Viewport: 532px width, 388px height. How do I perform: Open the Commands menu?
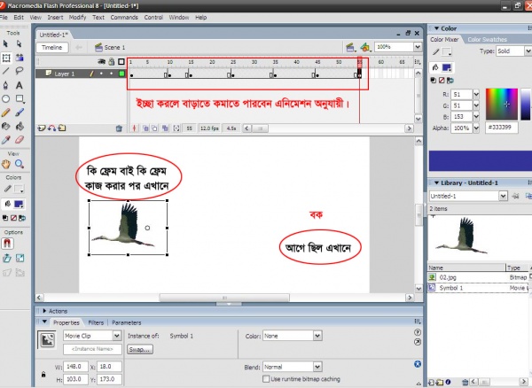pyautogui.click(x=124, y=18)
